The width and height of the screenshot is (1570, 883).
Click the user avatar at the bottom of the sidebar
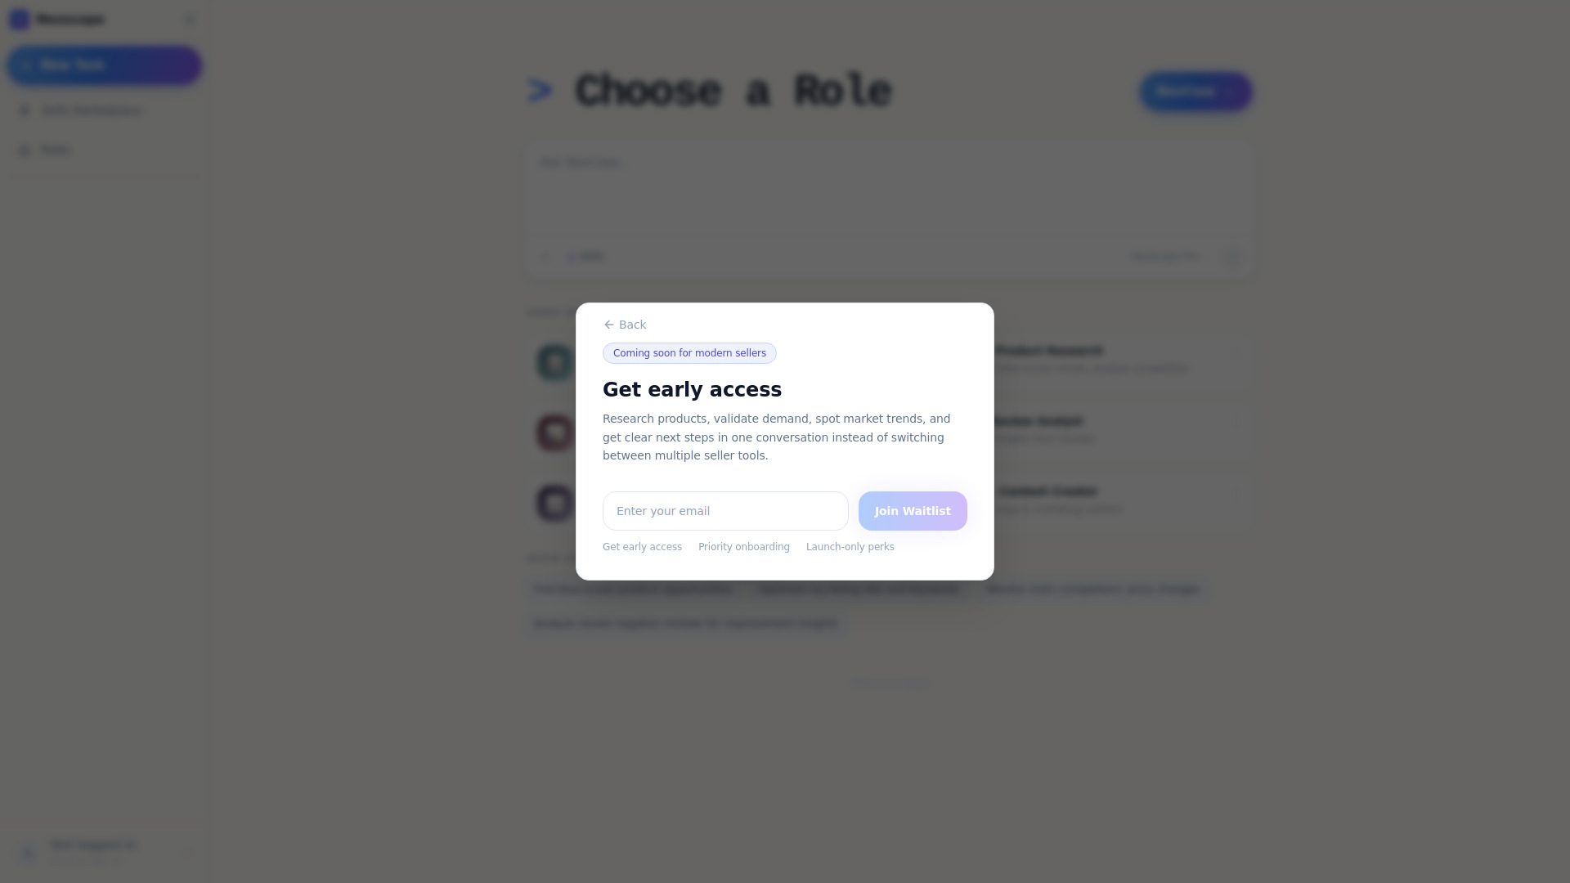(27, 853)
